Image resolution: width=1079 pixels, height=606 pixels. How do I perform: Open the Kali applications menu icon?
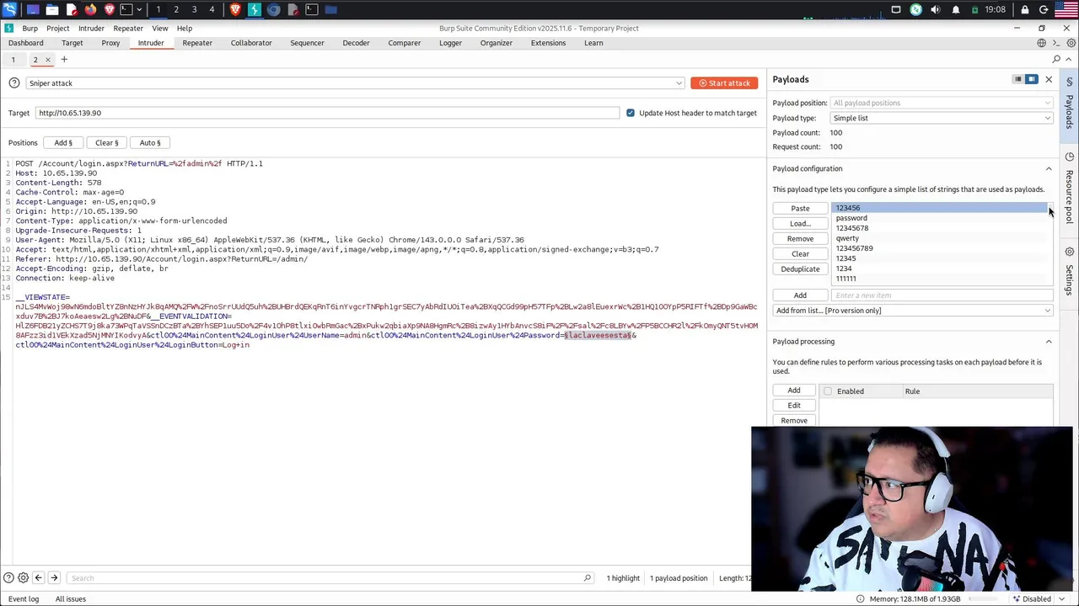pyautogui.click(x=10, y=9)
